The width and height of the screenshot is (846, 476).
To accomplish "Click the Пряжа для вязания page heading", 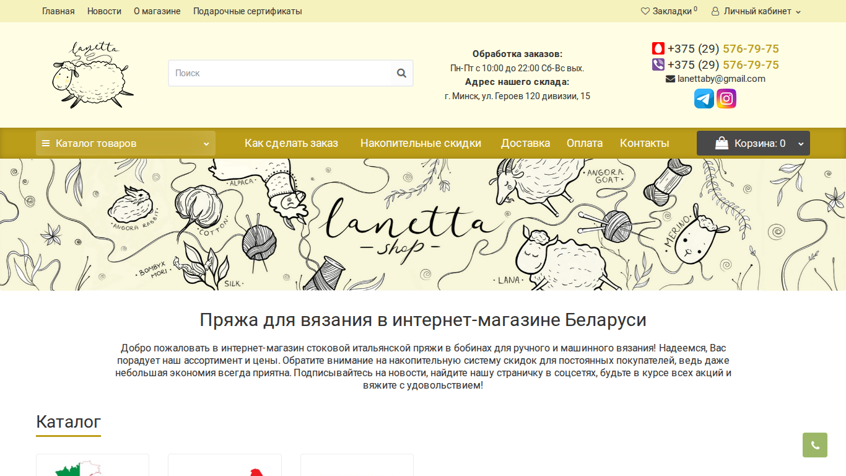I will click(x=423, y=320).
